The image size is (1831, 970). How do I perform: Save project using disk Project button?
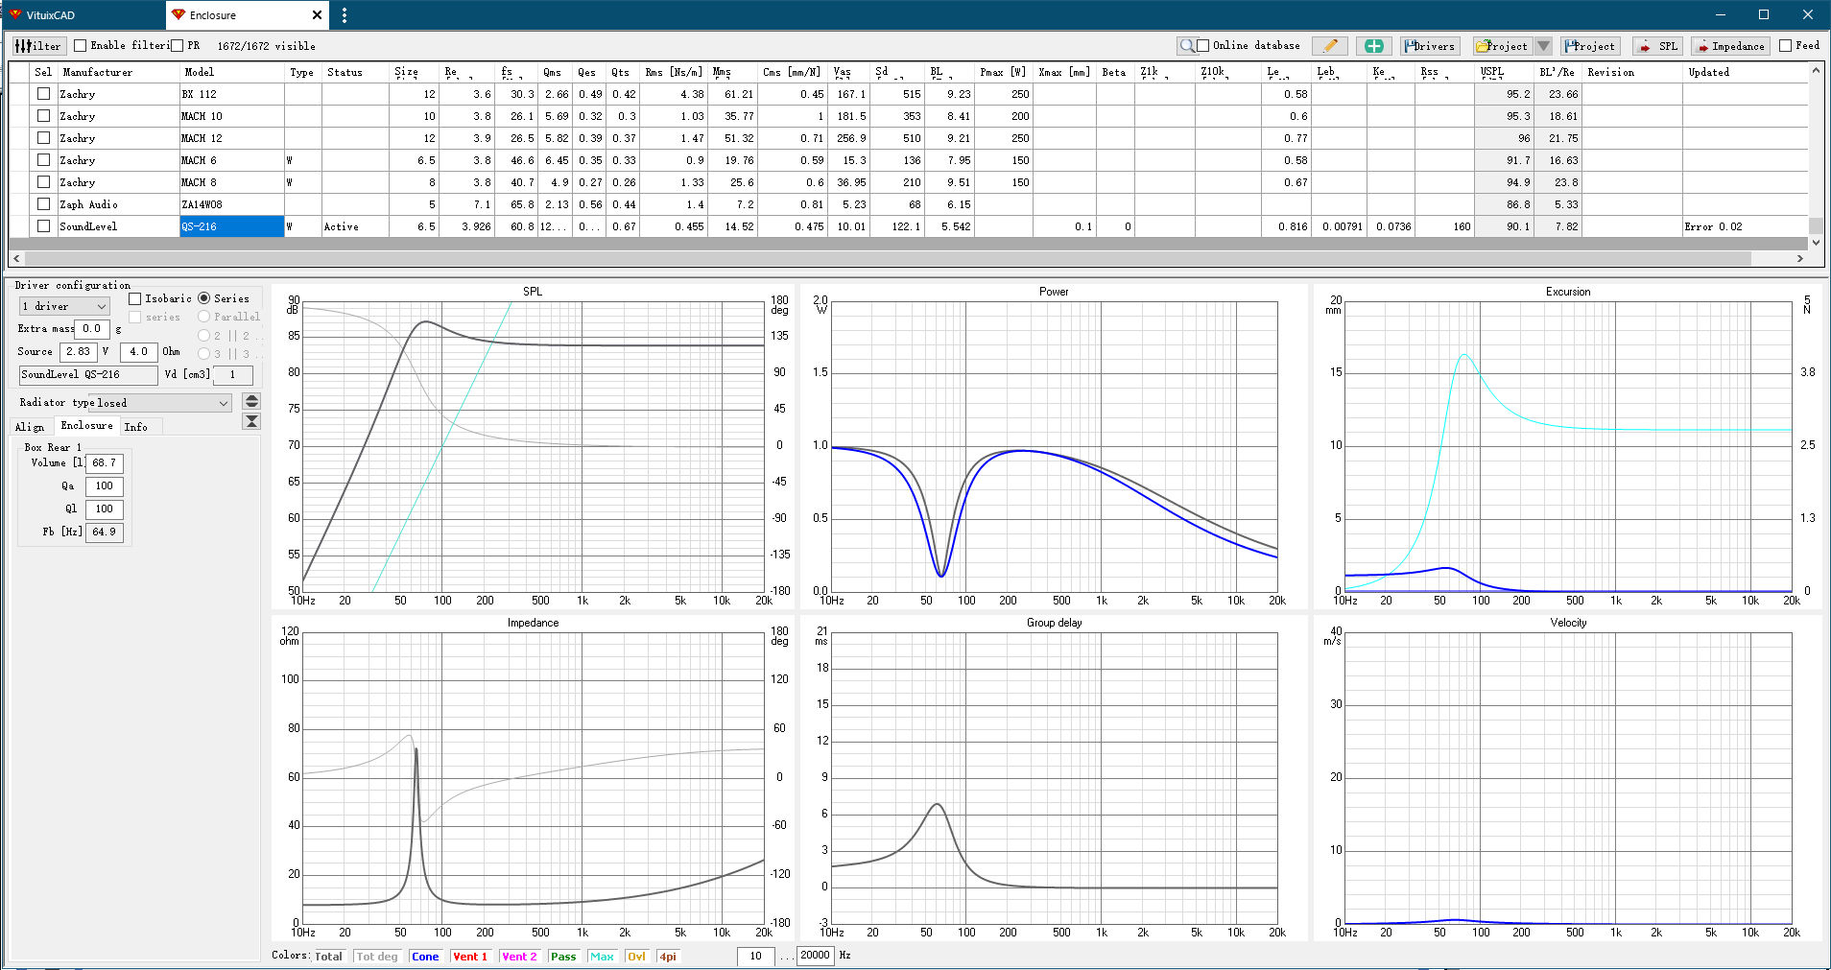pyautogui.click(x=1590, y=45)
